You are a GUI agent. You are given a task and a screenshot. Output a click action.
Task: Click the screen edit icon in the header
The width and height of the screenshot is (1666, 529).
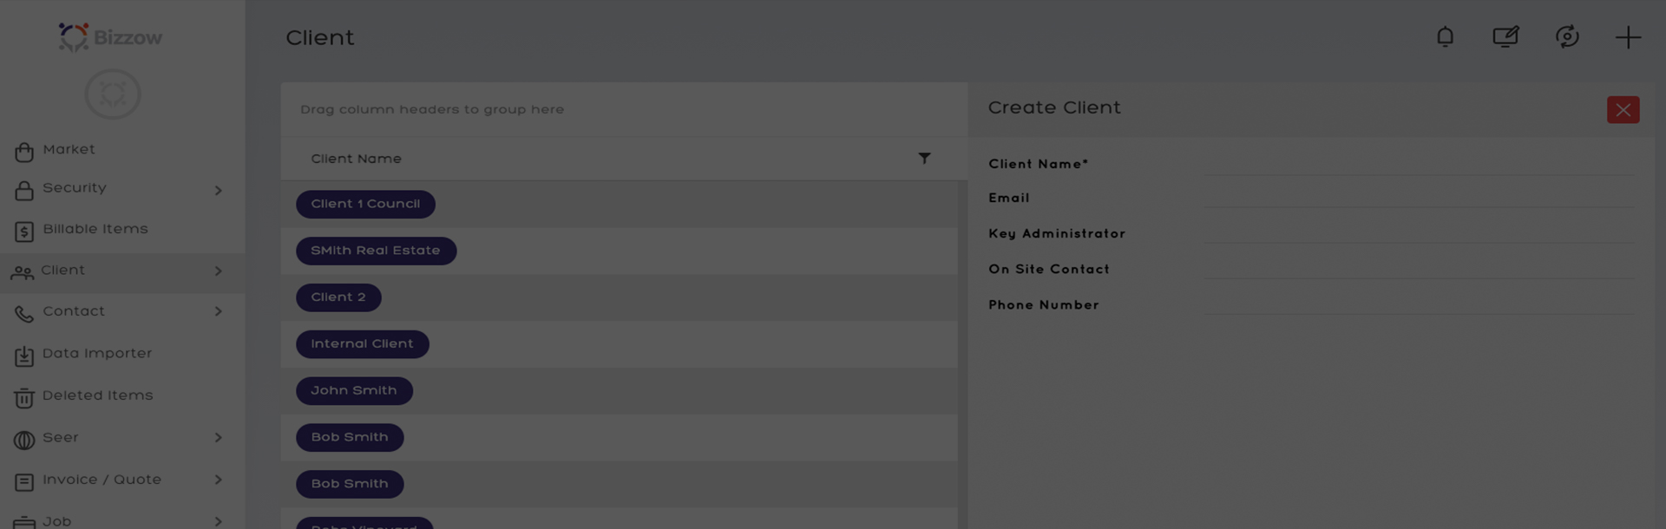coord(1505,36)
